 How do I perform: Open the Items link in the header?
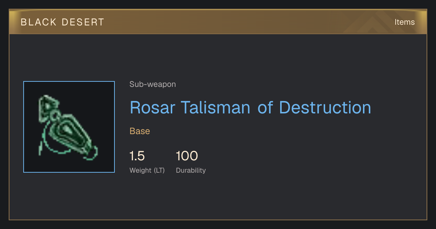[x=404, y=22]
